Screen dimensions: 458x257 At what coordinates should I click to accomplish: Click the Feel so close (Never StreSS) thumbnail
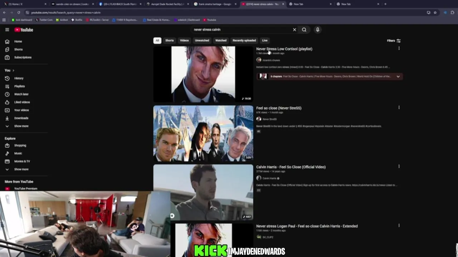click(203, 133)
